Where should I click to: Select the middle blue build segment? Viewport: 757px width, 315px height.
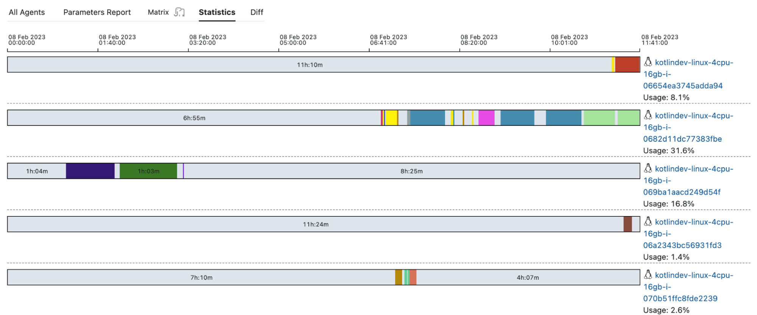point(517,118)
